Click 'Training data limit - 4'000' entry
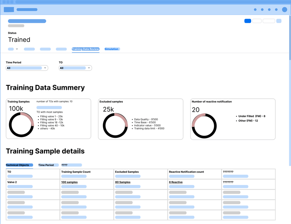This screenshot has width=291, height=224. (x=149, y=129)
